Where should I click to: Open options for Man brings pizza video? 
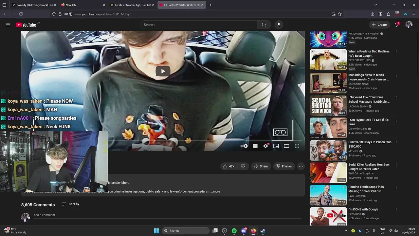point(396,75)
